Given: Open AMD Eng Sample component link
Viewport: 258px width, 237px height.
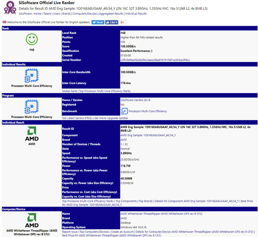Looking at the screenshot, I should (x=148, y=135).
